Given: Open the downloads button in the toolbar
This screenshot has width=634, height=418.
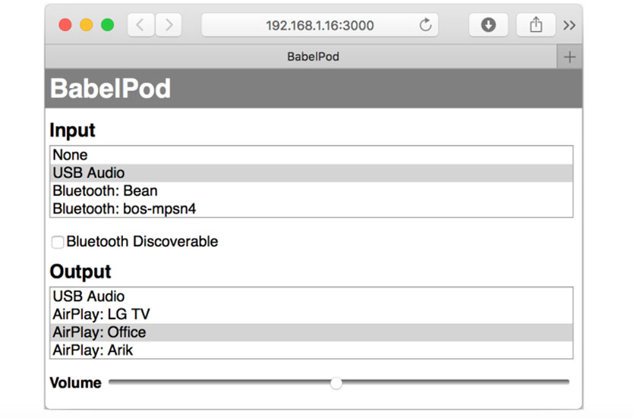Looking at the screenshot, I should point(488,25).
